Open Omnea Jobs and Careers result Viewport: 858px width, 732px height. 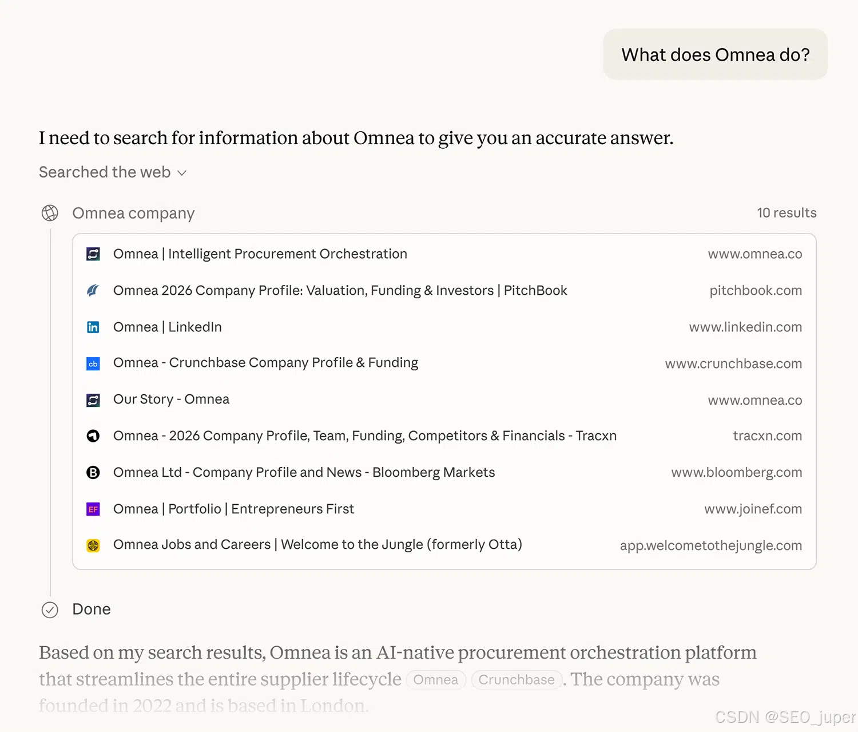coord(317,545)
